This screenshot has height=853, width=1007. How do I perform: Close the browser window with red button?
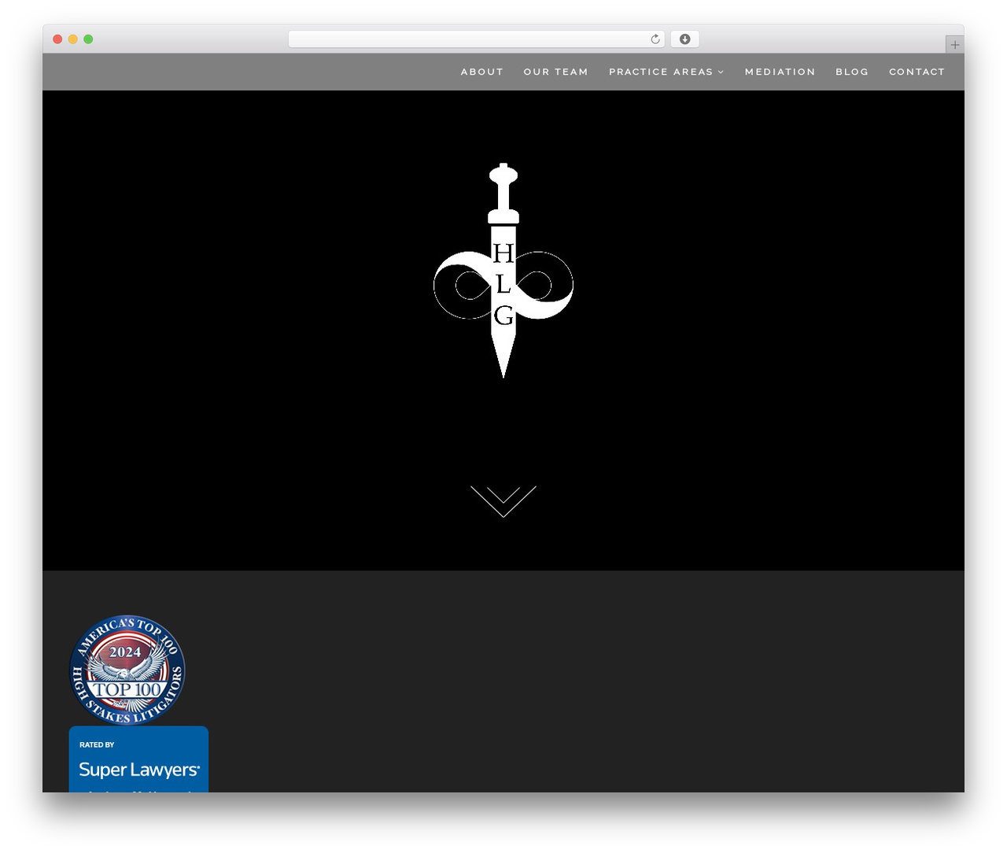(x=57, y=39)
